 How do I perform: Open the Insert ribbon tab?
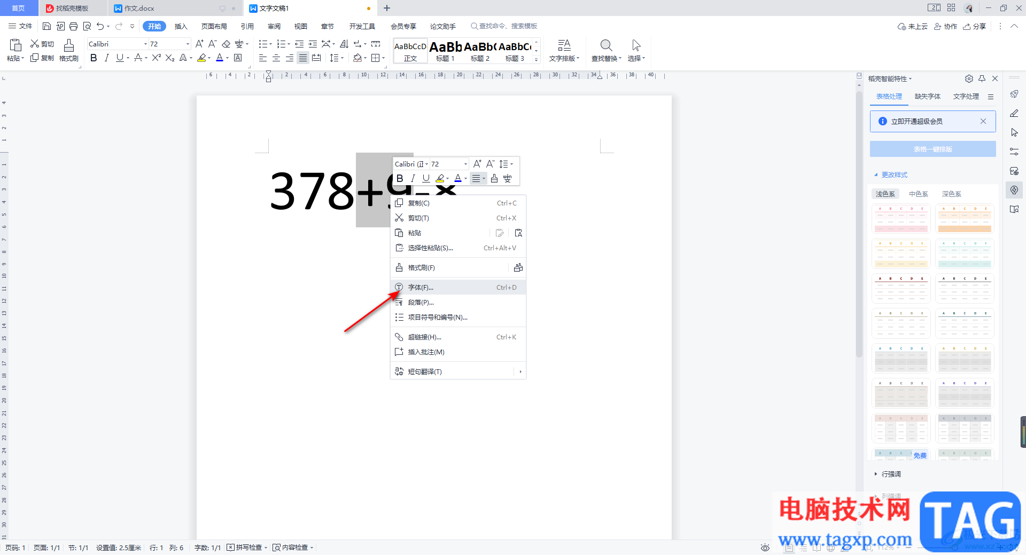tap(181, 26)
